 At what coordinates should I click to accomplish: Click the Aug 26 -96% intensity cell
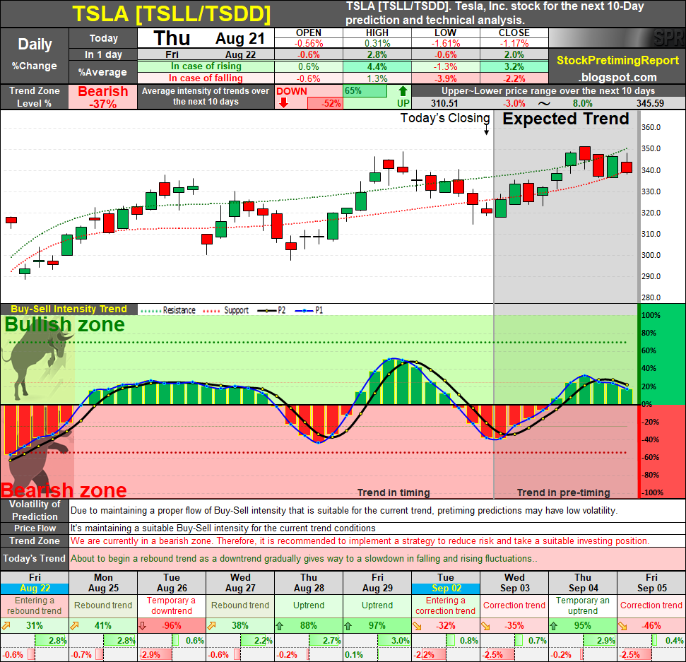point(172,626)
